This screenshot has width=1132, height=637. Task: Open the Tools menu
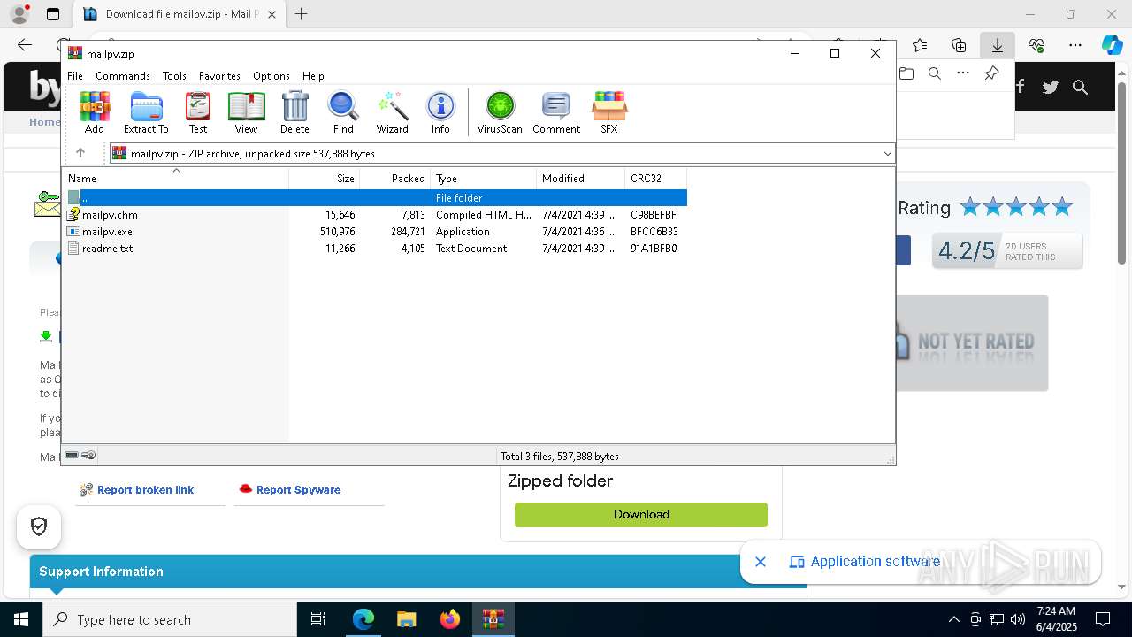pyautogui.click(x=174, y=76)
